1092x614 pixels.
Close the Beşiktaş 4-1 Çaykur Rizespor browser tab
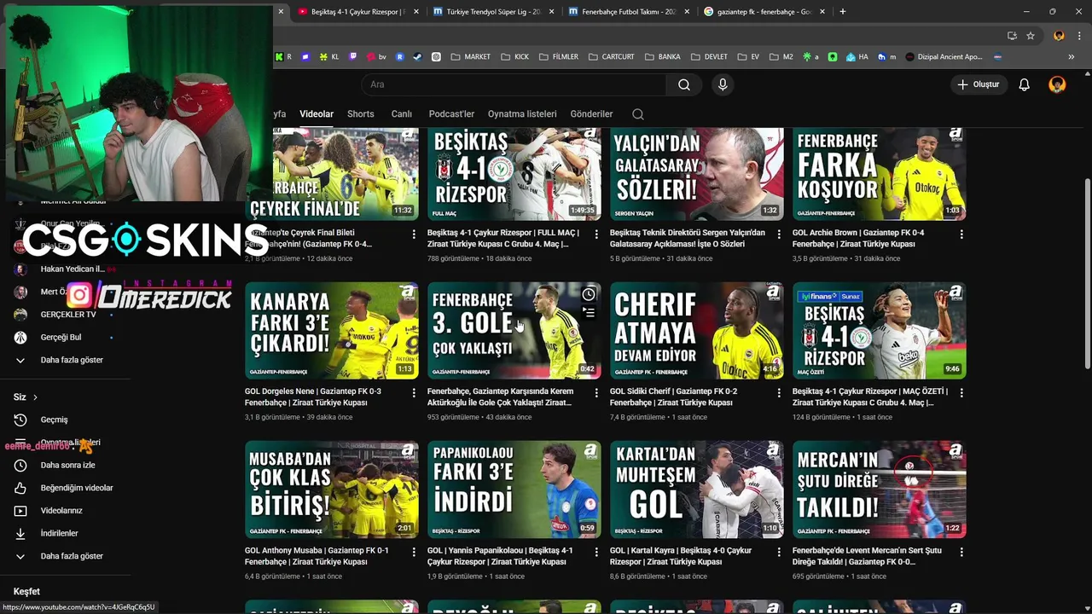[415, 12]
